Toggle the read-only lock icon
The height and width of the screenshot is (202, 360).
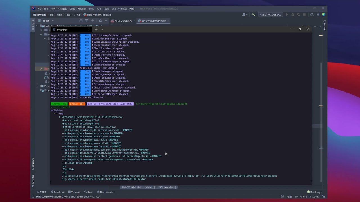point(323,196)
